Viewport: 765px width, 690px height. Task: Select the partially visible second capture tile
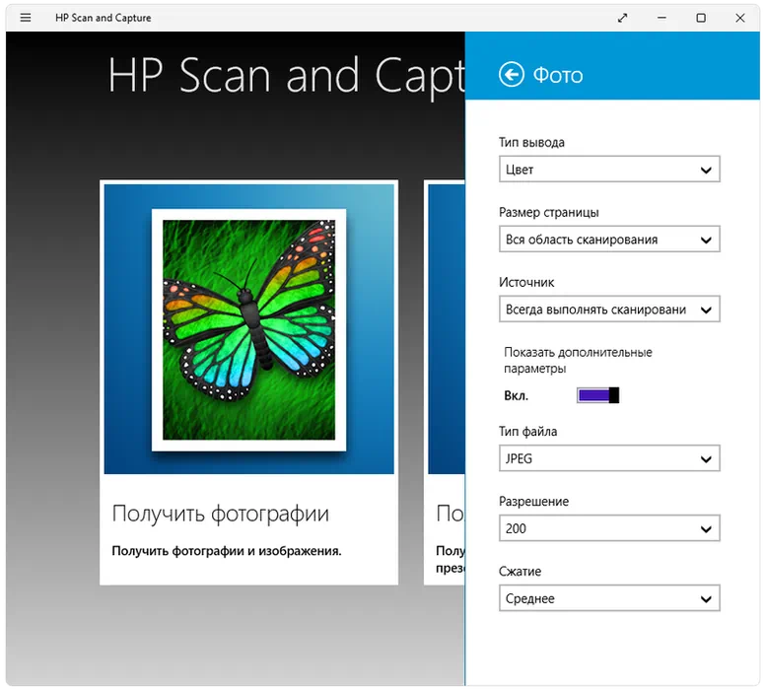(x=445, y=382)
